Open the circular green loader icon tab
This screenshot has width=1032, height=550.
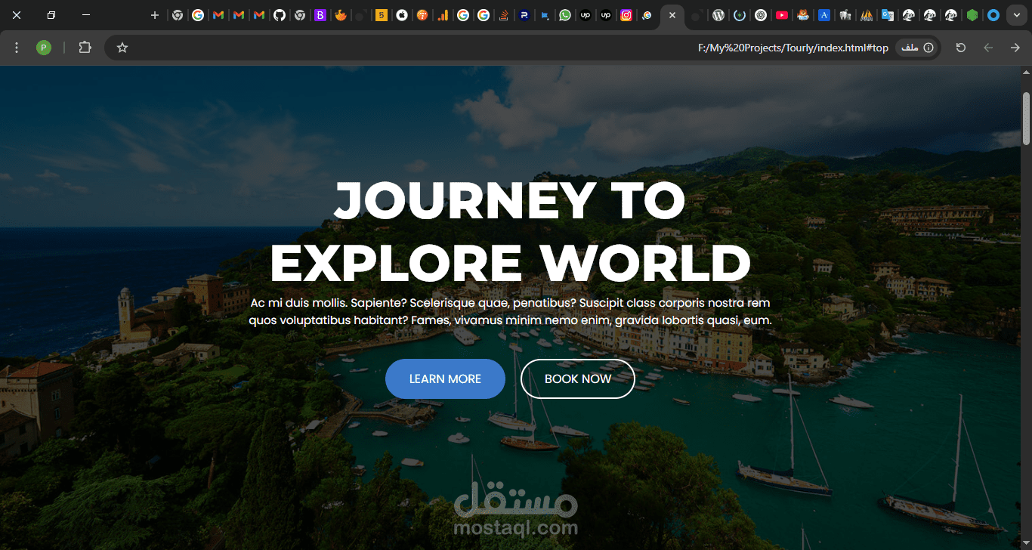point(740,15)
